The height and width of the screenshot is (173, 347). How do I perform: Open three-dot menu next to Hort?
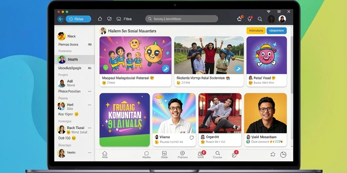click(x=89, y=105)
